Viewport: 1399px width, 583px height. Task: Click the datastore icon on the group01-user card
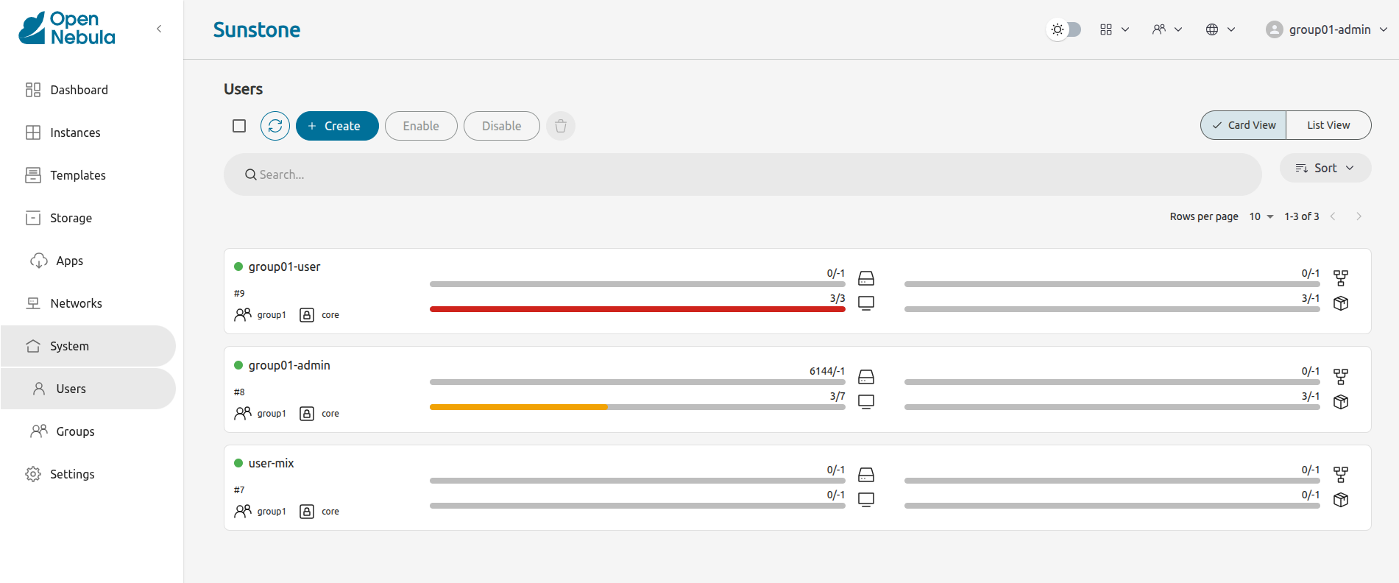click(x=866, y=278)
